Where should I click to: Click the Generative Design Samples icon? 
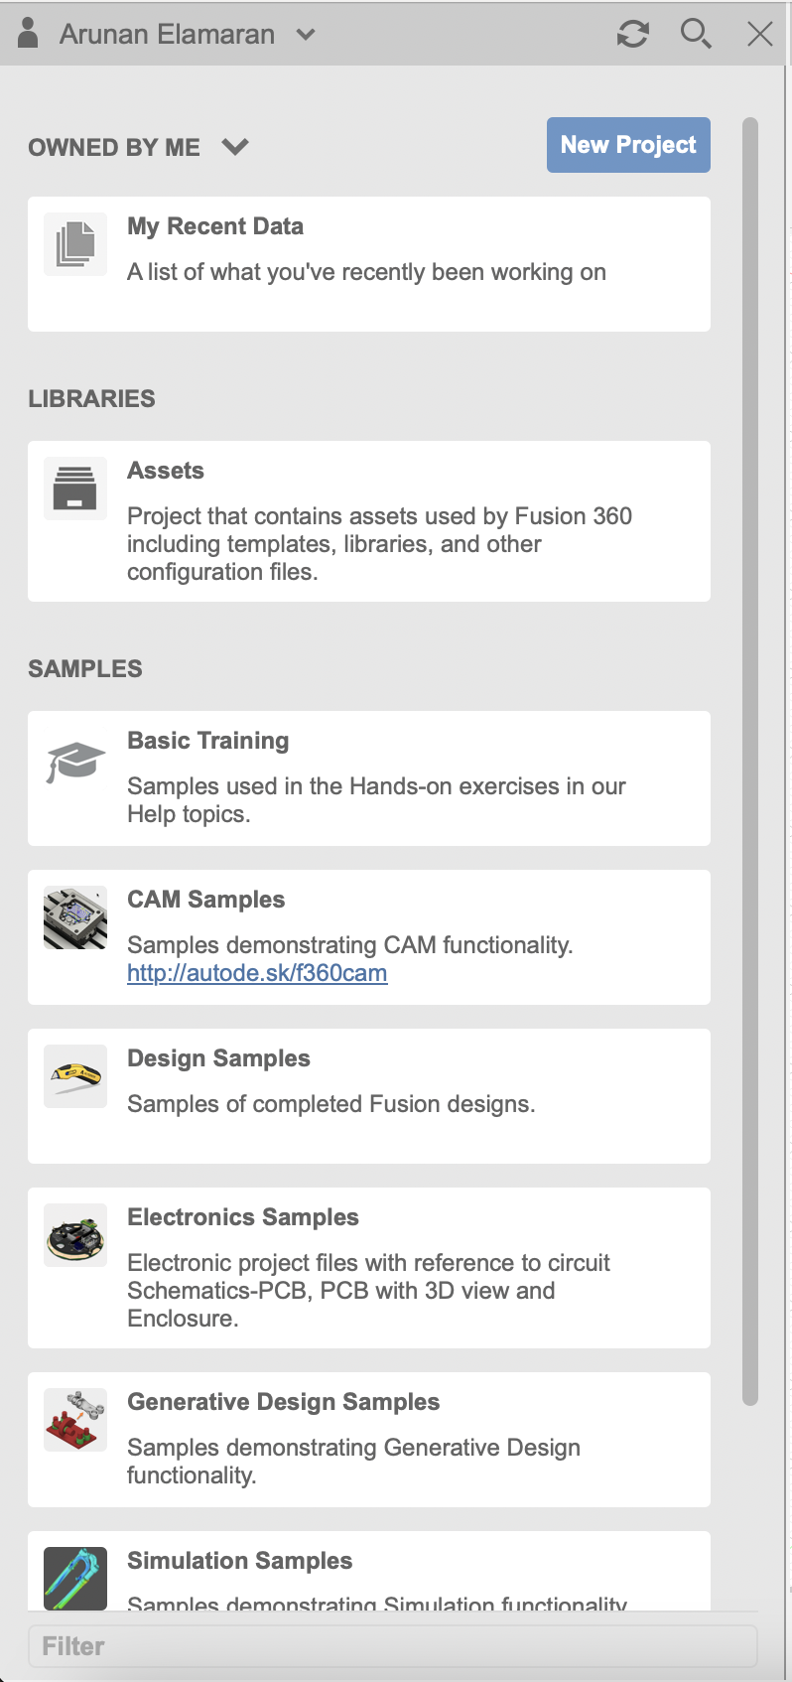[74, 1419]
